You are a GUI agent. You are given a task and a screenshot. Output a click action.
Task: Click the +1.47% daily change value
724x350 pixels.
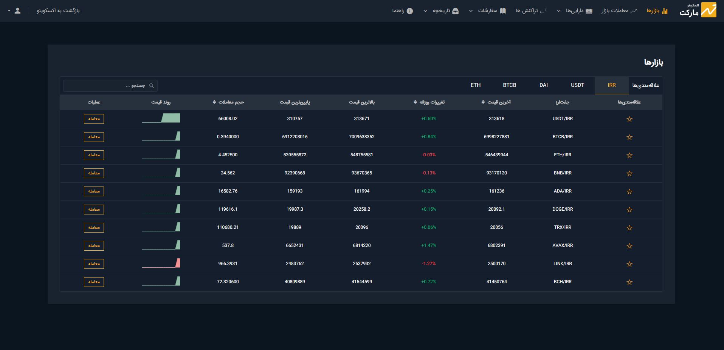[429, 245]
